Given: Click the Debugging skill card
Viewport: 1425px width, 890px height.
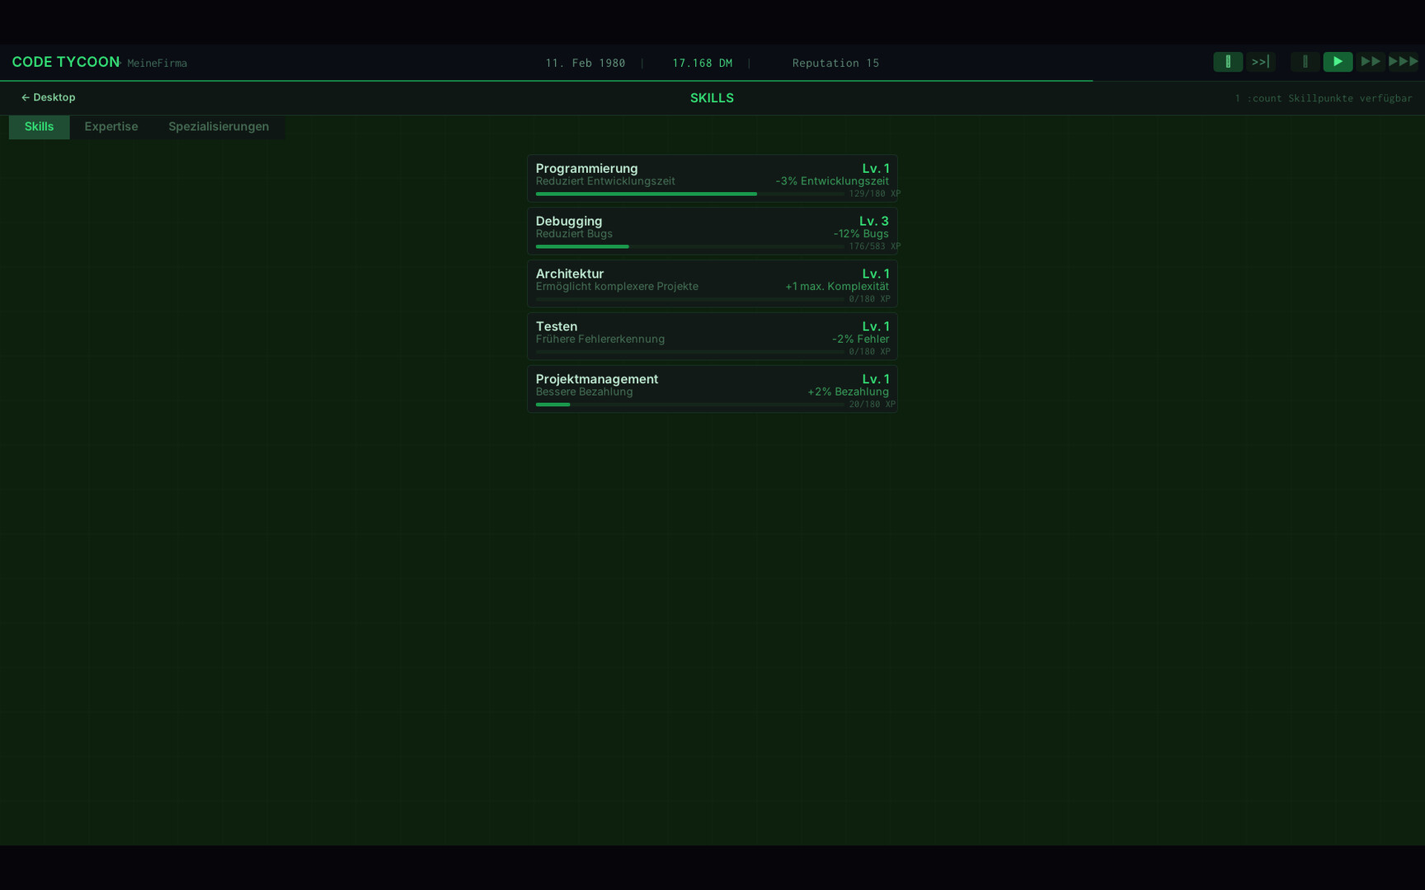Looking at the screenshot, I should point(712,231).
